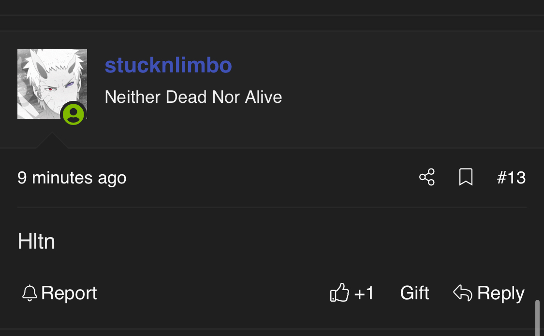Click the reply arrow icon
The width and height of the screenshot is (544, 336).
pyautogui.click(x=463, y=293)
